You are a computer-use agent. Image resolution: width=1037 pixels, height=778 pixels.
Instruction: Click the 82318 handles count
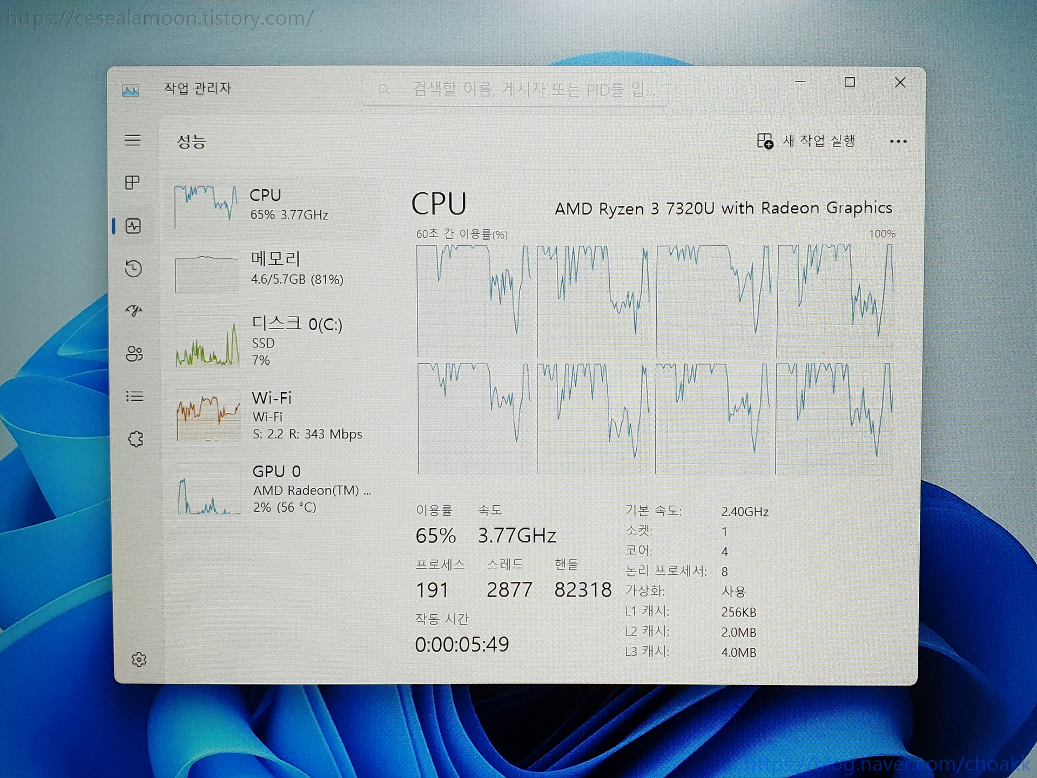pyautogui.click(x=583, y=589)
